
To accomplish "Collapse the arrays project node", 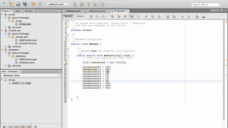I will pos(2,15).
